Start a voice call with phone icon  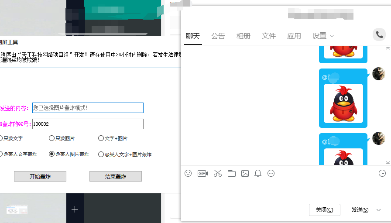pos(379,34)
